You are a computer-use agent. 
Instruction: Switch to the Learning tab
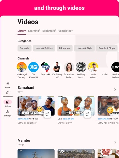34,31
